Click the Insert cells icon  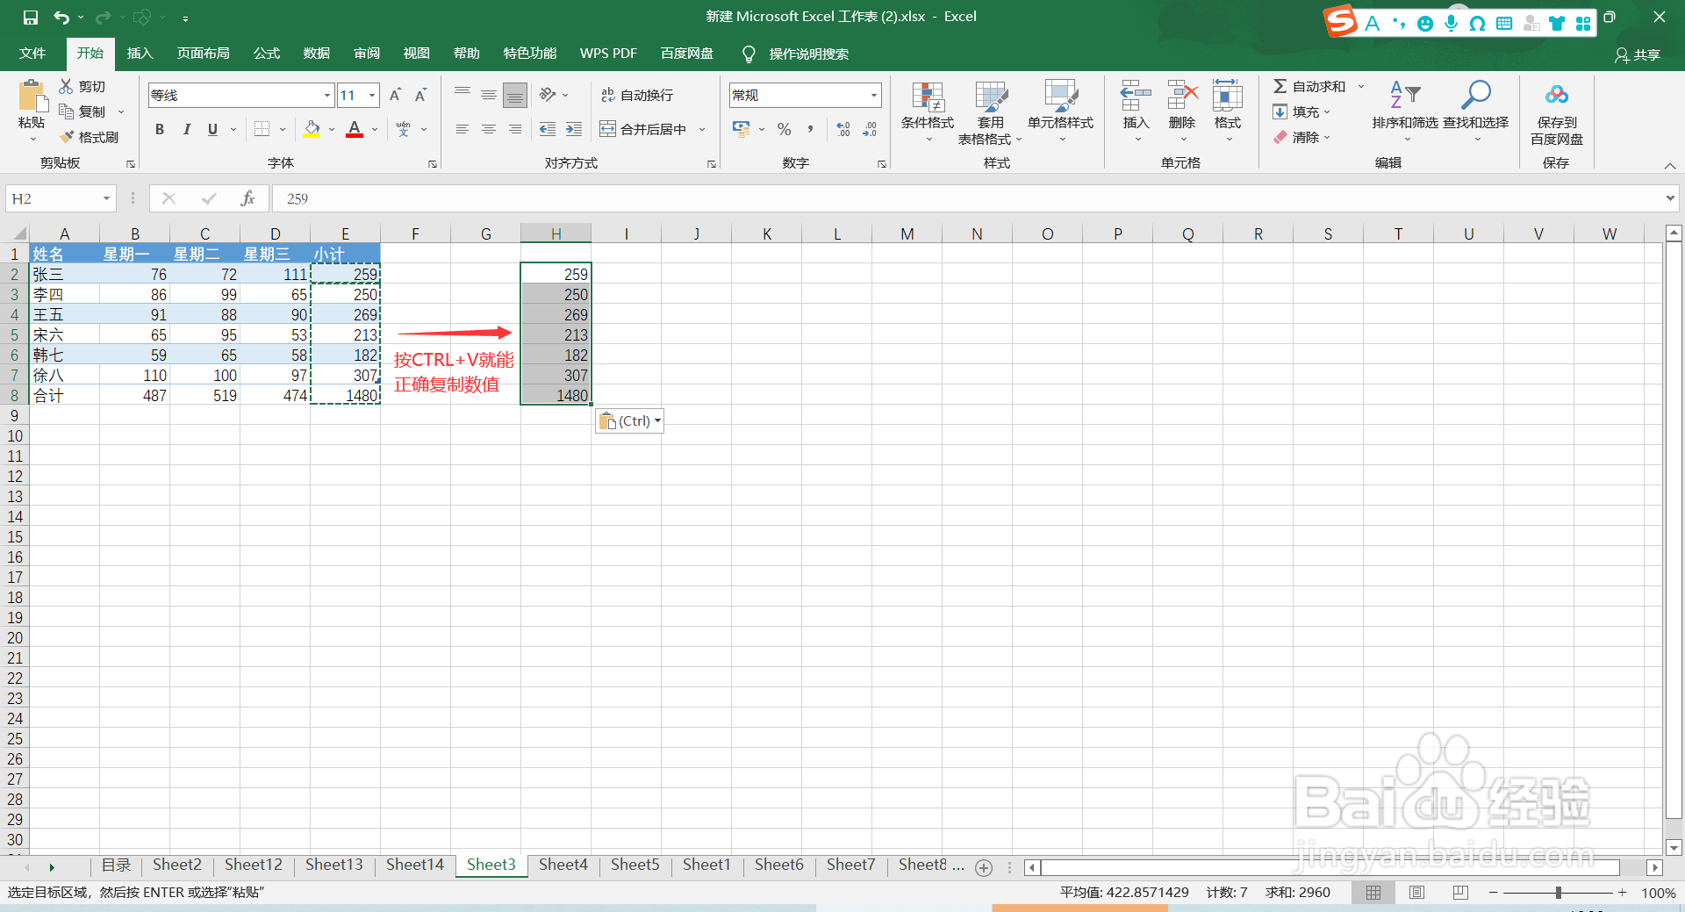pyautogui.click(x=1136, y=95)
